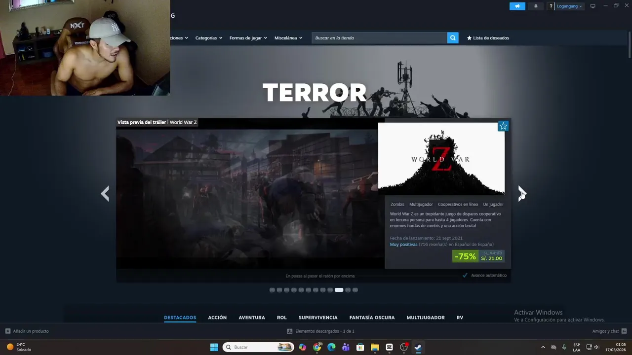Switch to OBS Studio in the taskbar
This screenshot has width=632, height=355.
(x=403, y=347)
